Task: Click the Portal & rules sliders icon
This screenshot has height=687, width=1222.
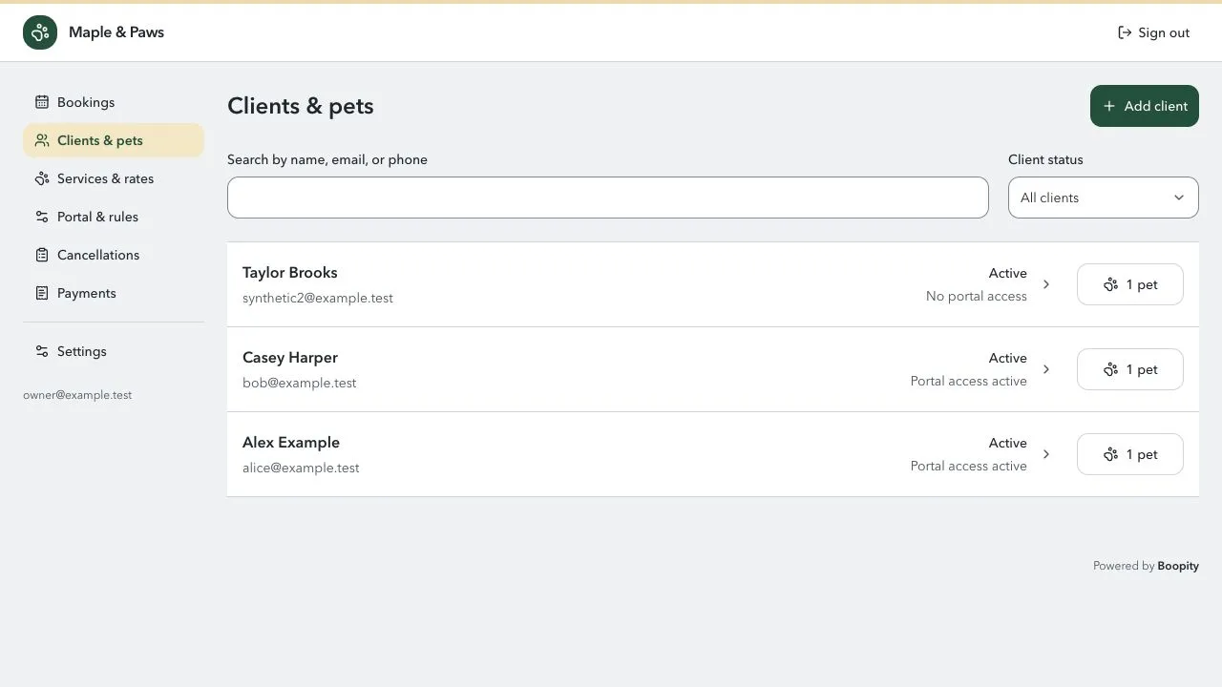Action: pyautogui.click(x=42, y=217)
